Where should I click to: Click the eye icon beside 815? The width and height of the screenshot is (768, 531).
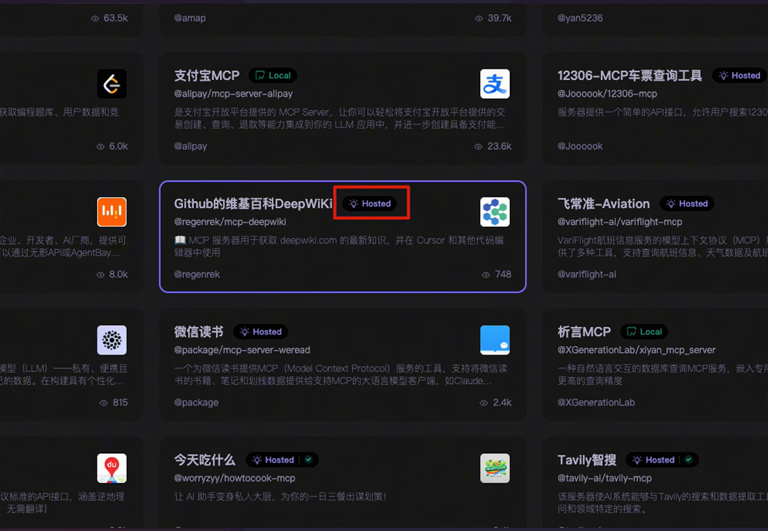[104, 403]
